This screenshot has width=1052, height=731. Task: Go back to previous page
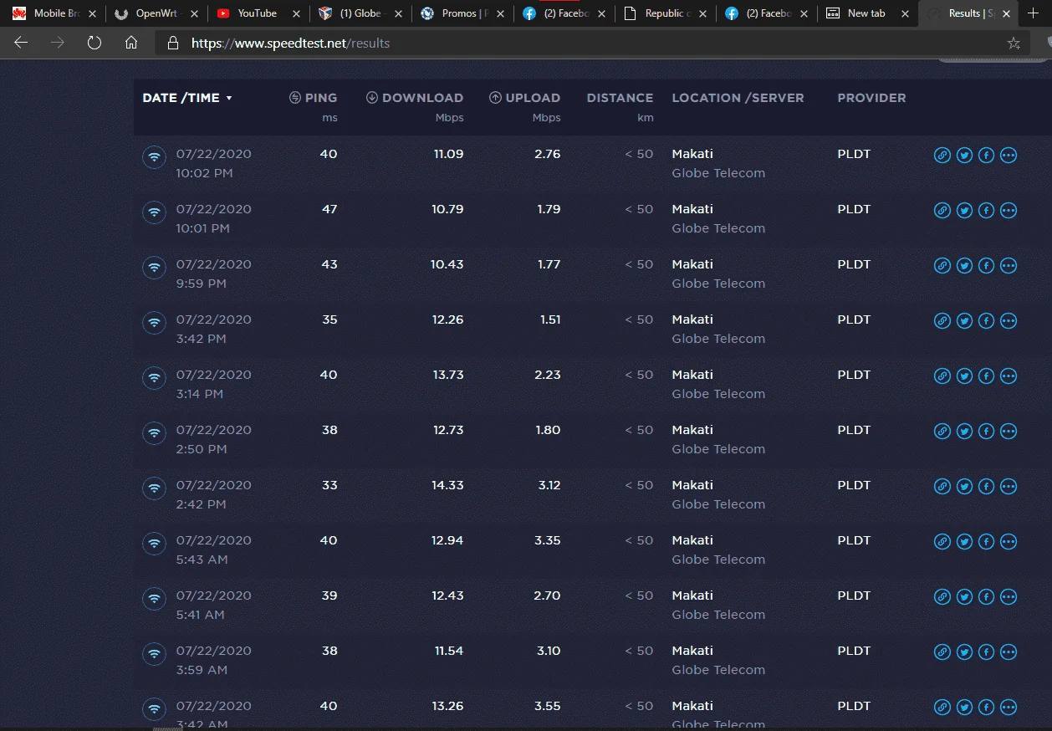[21, 43]
